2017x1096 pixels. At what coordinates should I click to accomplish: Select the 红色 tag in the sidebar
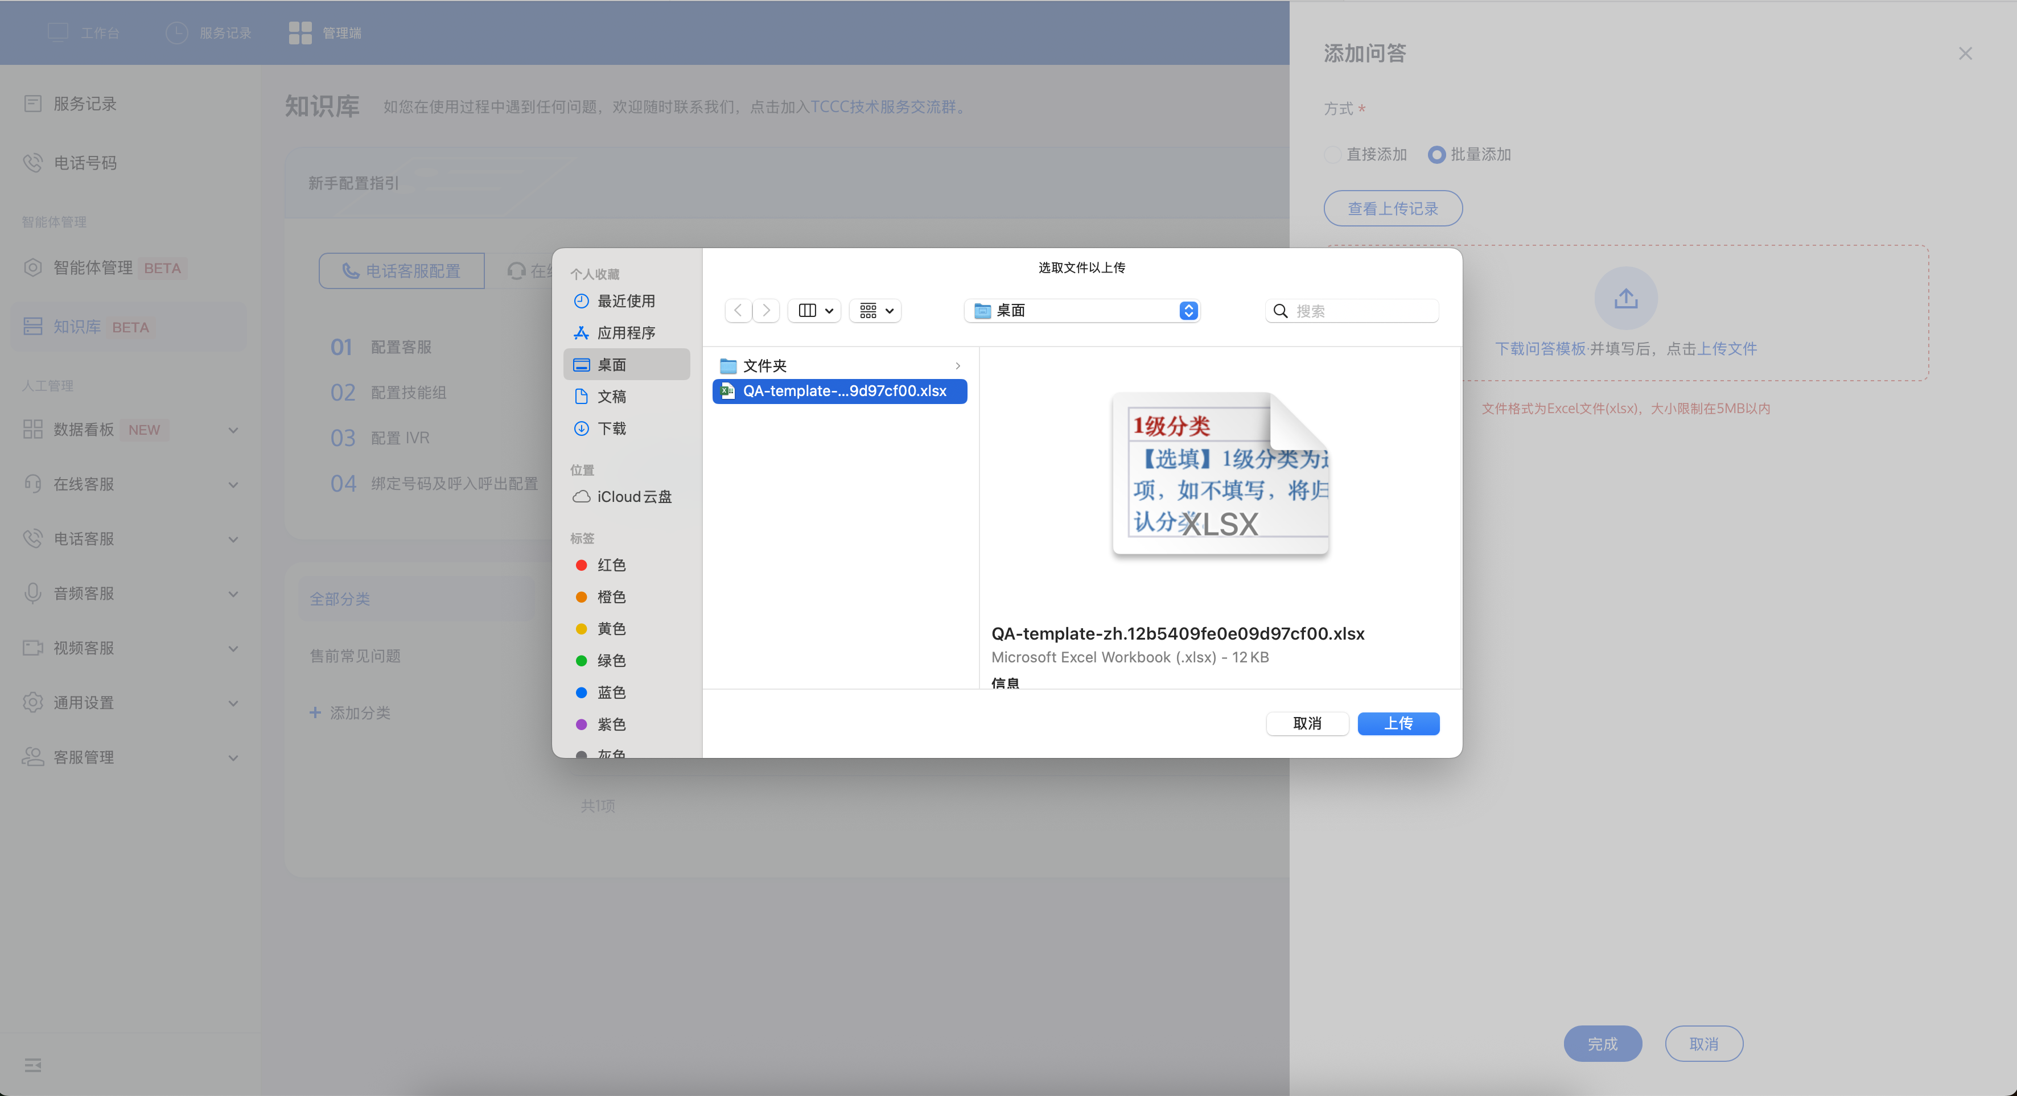click(611, 565)
